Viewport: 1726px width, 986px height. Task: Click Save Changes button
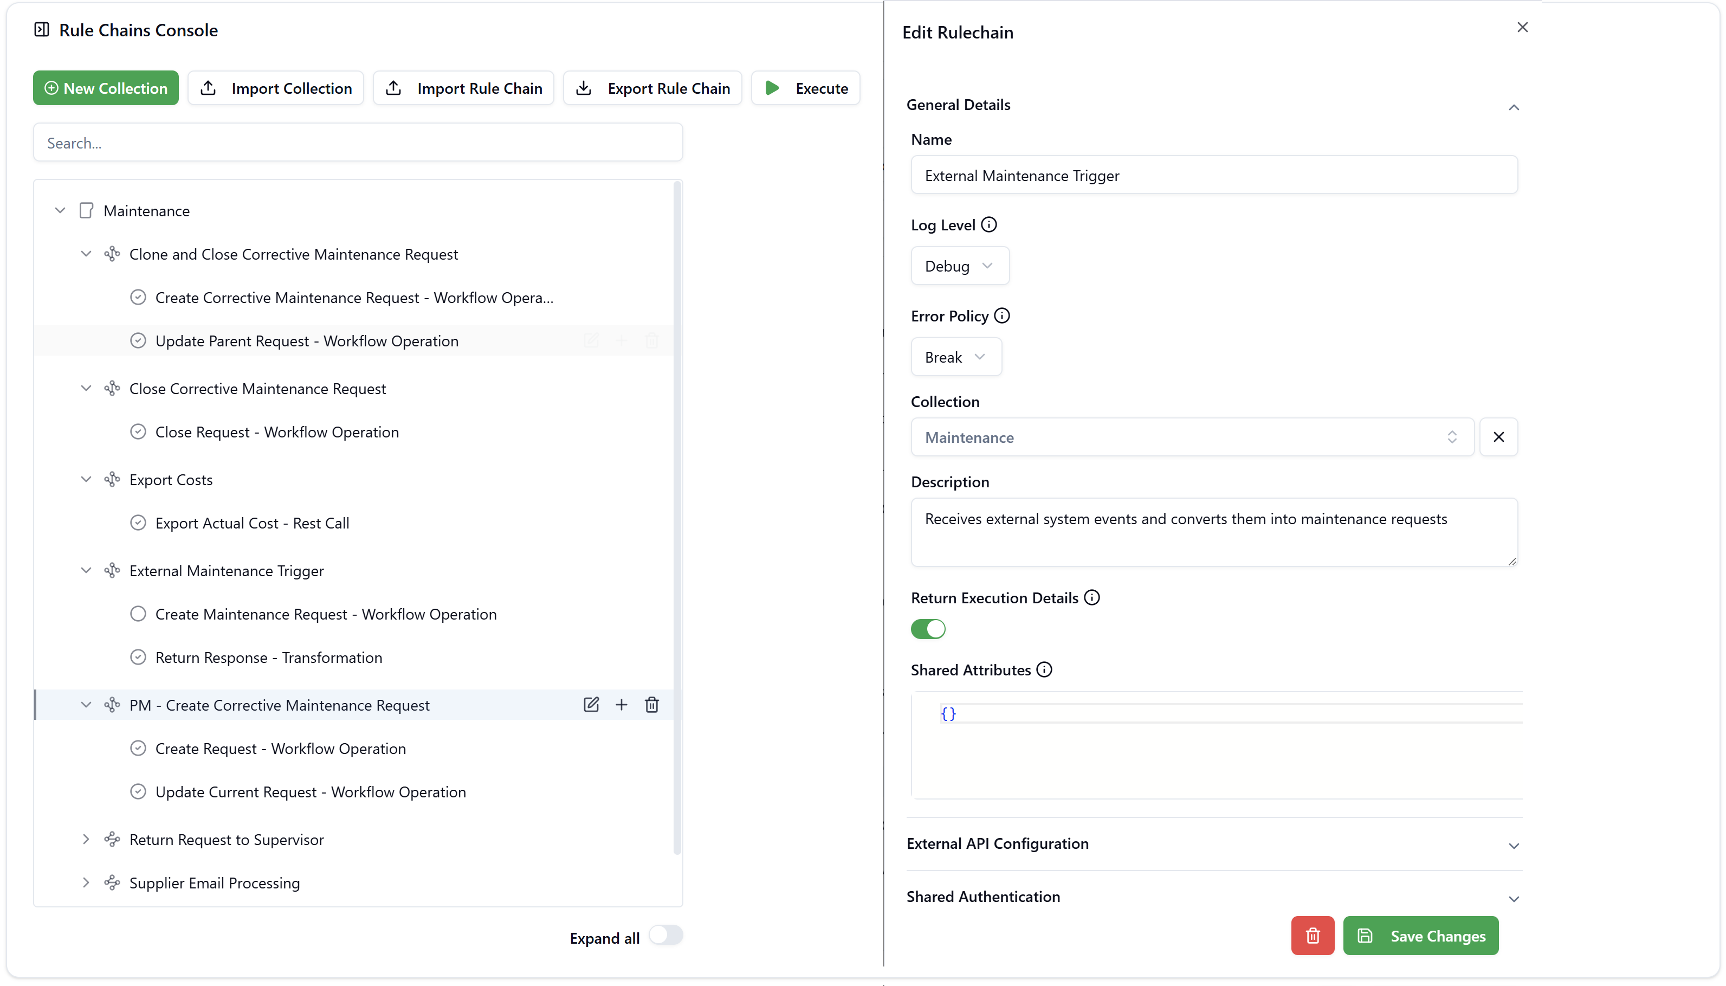pos(1421,935)
